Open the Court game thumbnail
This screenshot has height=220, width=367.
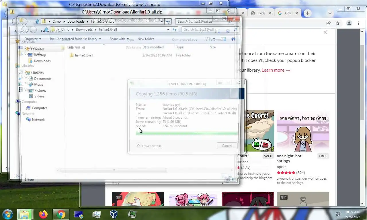(260, 131)
